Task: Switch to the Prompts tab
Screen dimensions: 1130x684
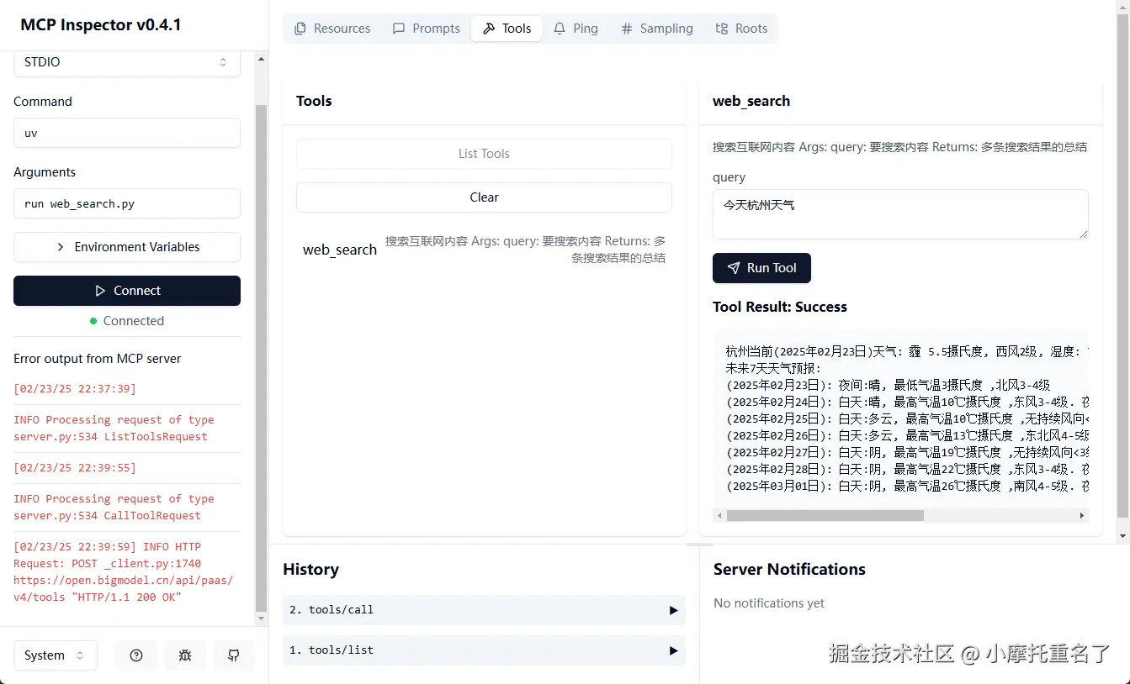Action: coord(427,29)
